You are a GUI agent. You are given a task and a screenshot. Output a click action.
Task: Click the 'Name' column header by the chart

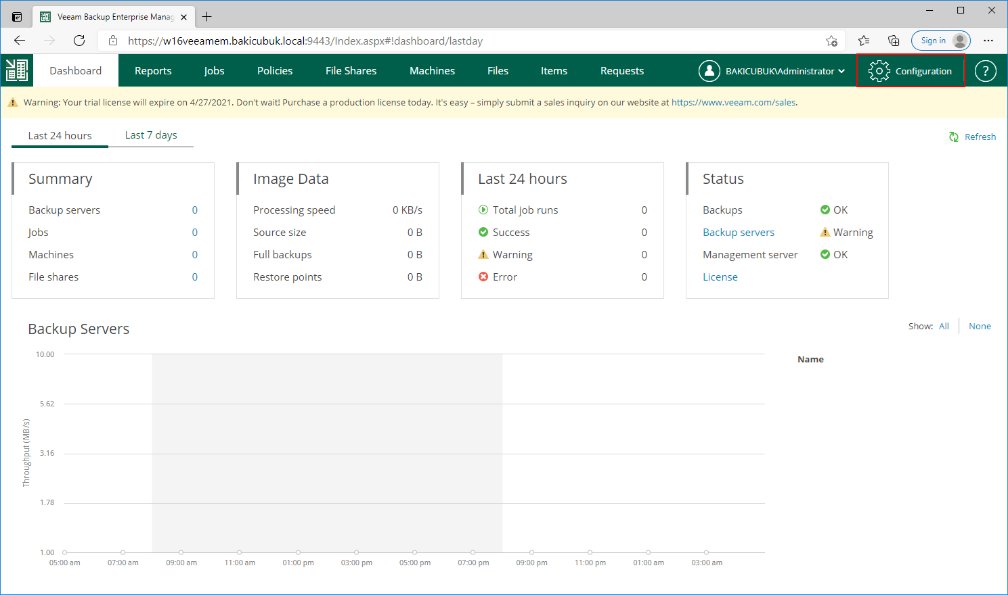click(810, 359)
